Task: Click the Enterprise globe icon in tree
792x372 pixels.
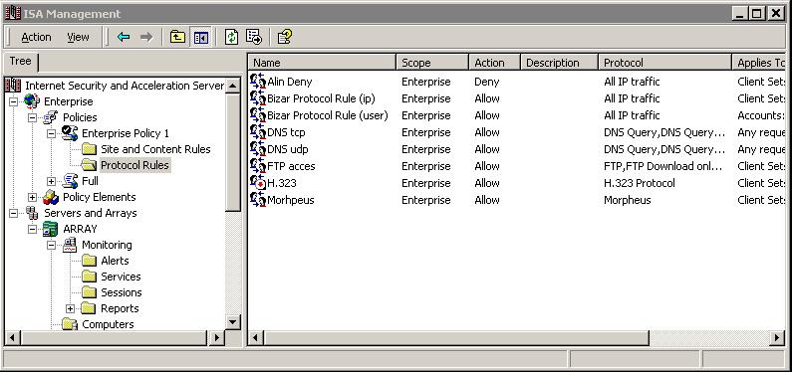Action: tap(32, 101)
